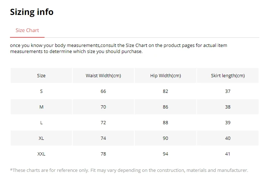Select the XL size row label
Screen dimensions: 269x195
coord(41,138)
